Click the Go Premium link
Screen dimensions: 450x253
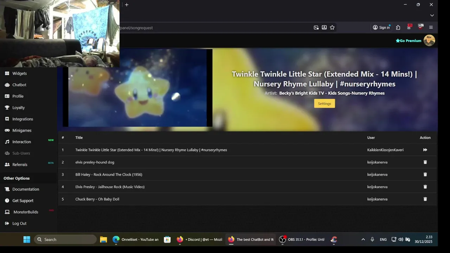409,41
